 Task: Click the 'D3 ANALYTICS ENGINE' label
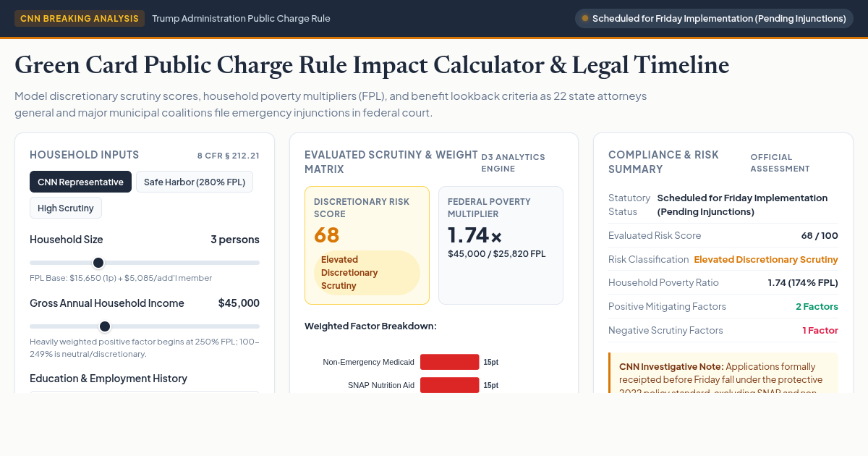(514, 163)
